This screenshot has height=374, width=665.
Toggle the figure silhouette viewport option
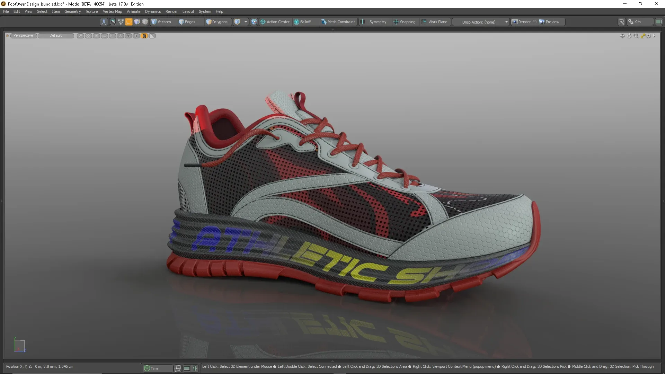128,36
